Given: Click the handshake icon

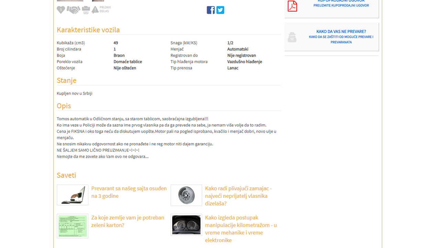Looking at the screenshot, I should coord(73,10).
